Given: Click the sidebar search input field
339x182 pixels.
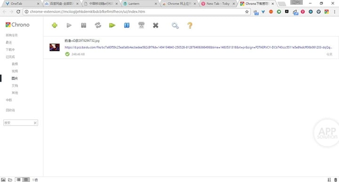Looking at the screenshot, I should [x=18, y=123].
